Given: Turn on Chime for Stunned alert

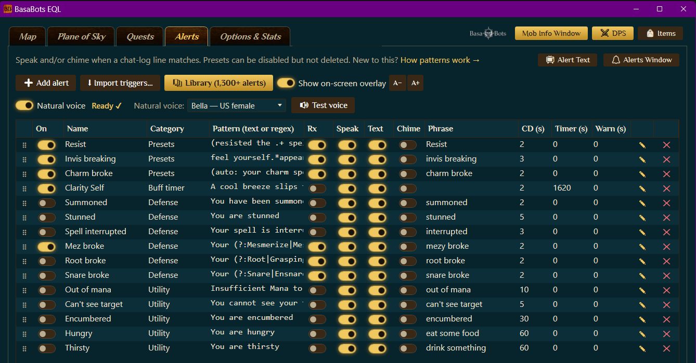Looking at the screenshot, I should click(x=407, y=218).
